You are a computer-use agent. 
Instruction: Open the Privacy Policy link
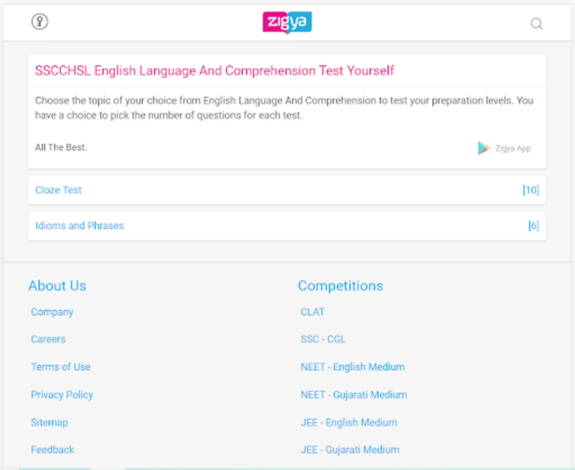point(62,395)
